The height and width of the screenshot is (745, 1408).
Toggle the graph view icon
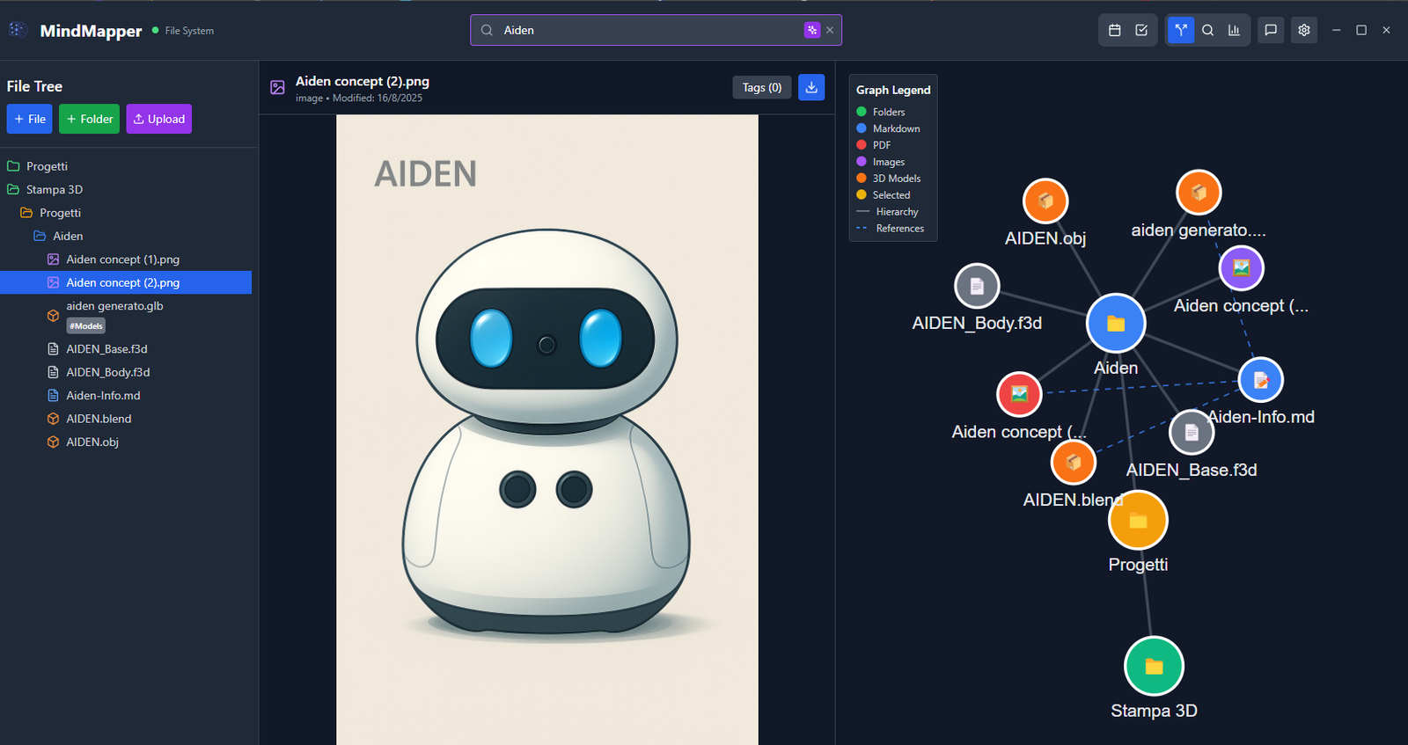point(1181,30)
